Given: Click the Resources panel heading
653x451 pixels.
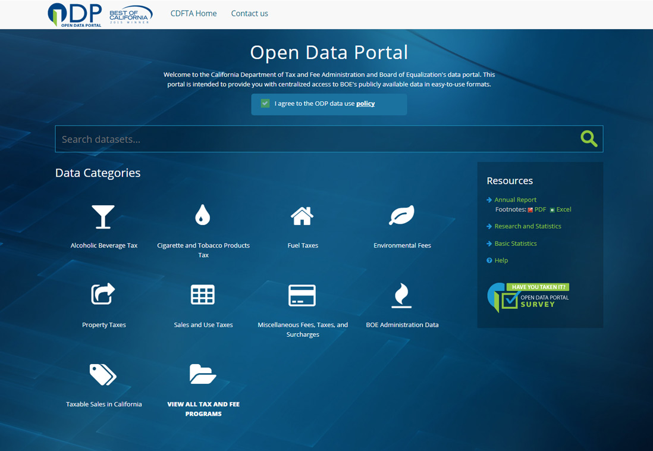Looking at the screenshot, I should click(x=510, y=180).
